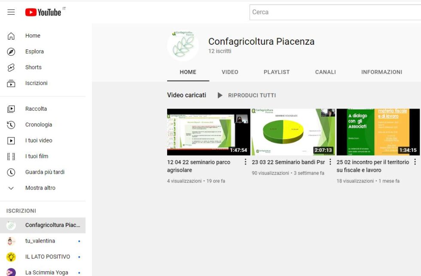
Task: Switch to the HOME channel tab
Action: (x=188, y=72)
